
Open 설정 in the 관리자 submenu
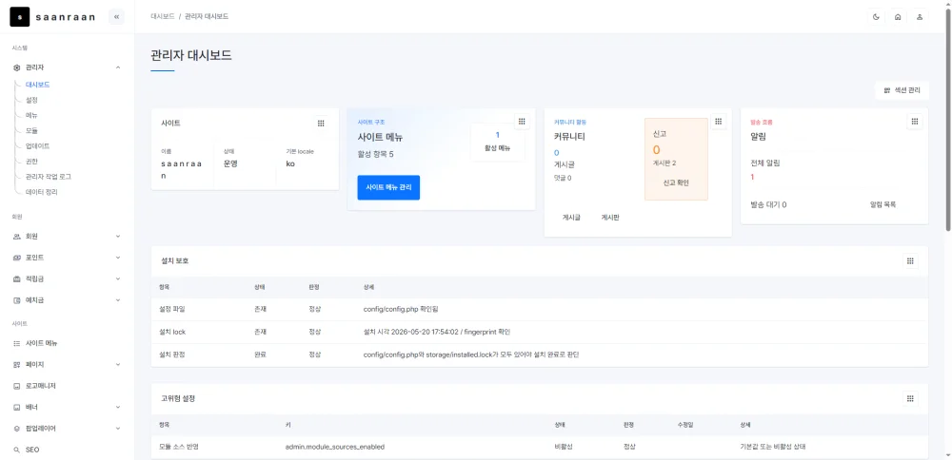click(31, 100)
